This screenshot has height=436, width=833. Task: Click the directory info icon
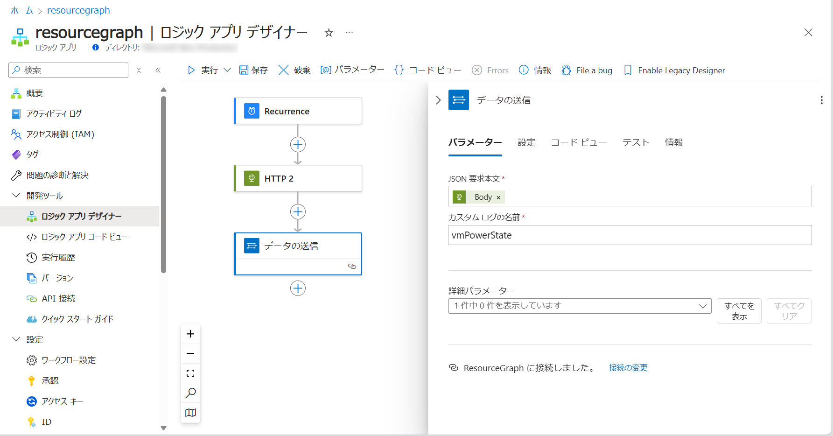(x=96, y=47)
